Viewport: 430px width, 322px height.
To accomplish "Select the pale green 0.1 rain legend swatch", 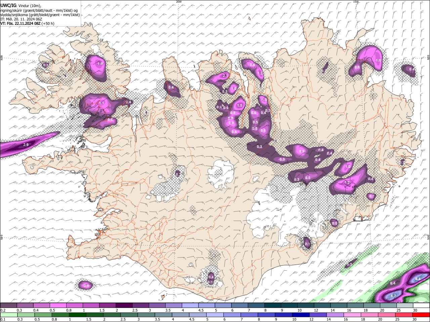I will (9, 315).
